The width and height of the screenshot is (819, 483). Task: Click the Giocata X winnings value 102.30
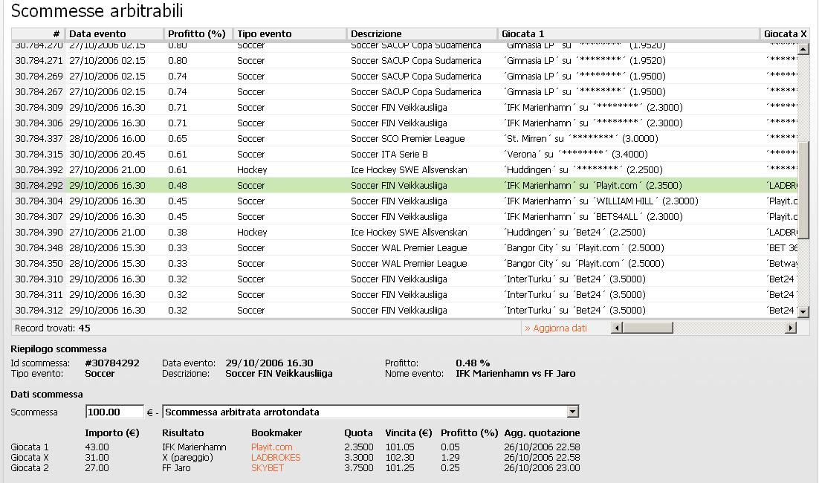pos(400,458)
